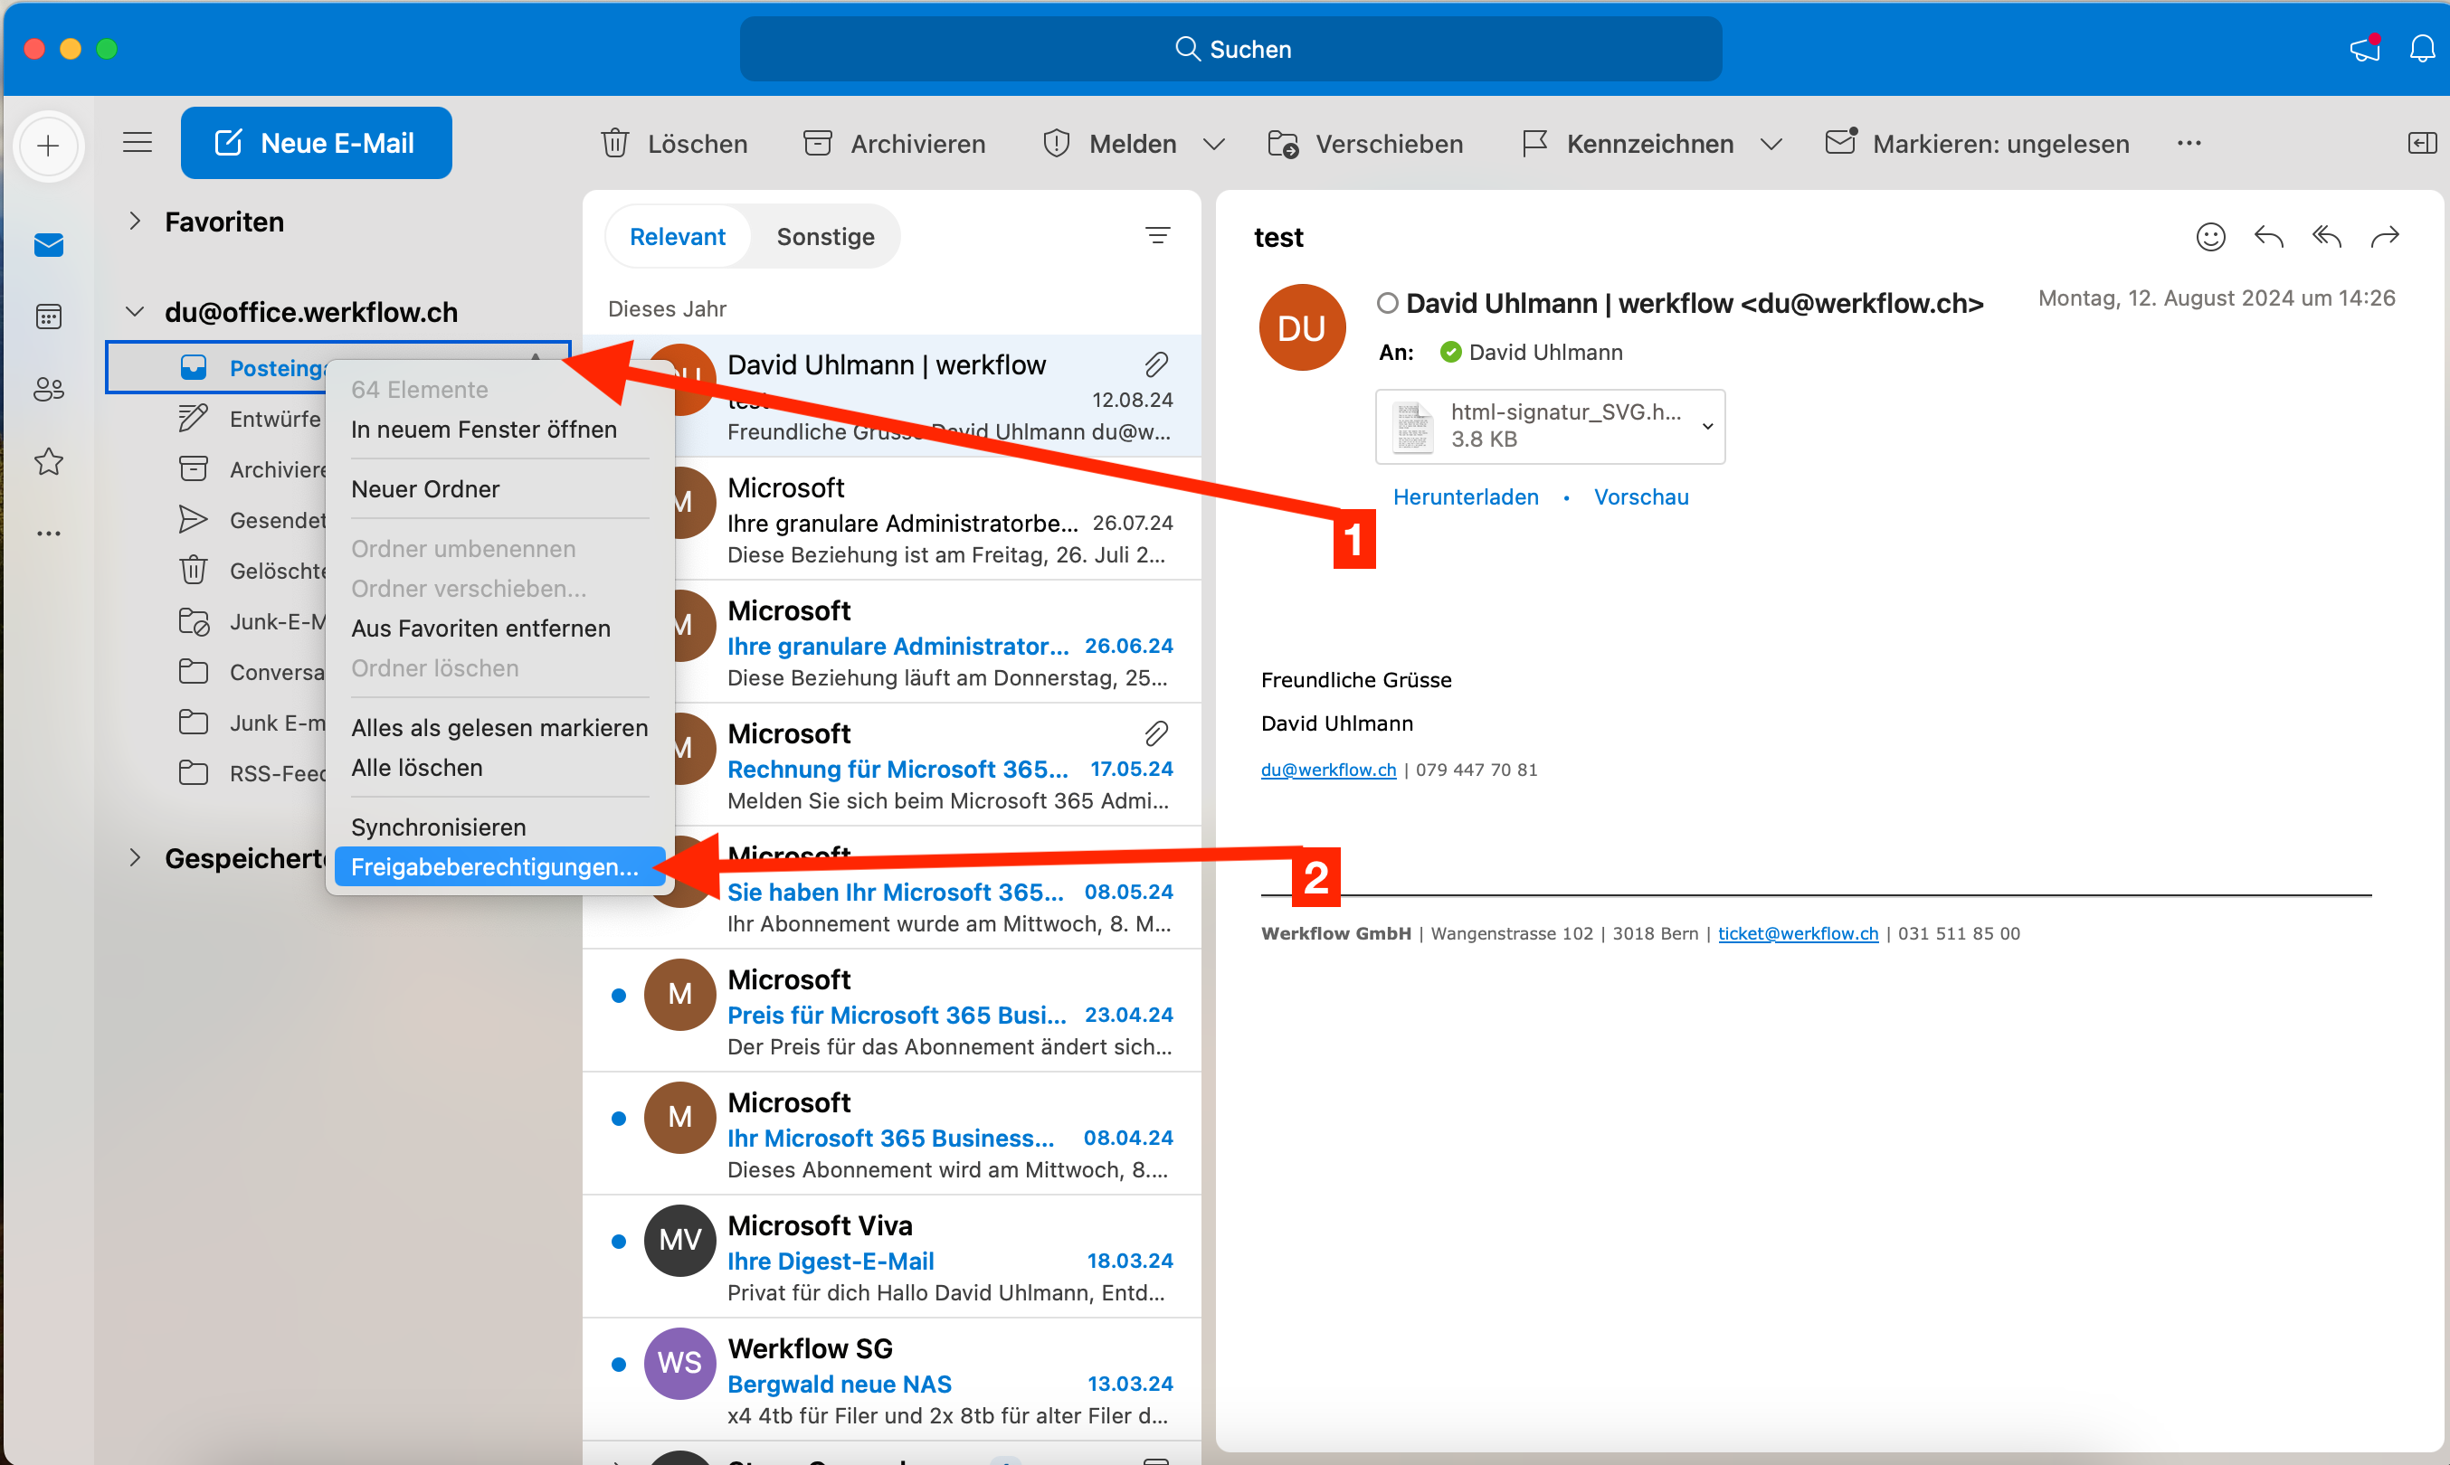Click the message list filter icon
2450x1465 pixels.
[x=1157, y=236]
